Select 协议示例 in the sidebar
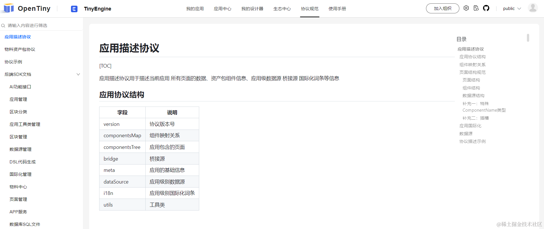 coord(13,62)
